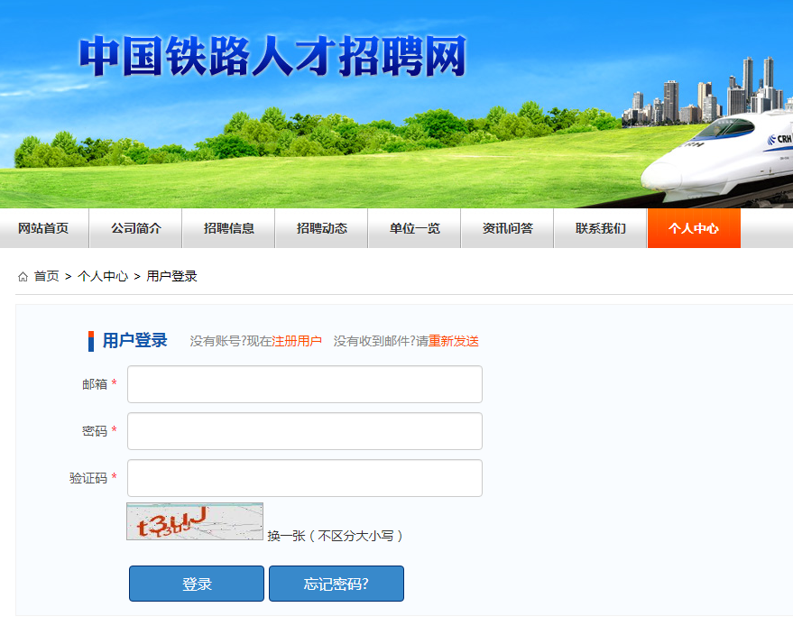Open 联系我们 contact page
This screenshot has width=793, height=644.
pyautogui.click(x=601, y=228)
